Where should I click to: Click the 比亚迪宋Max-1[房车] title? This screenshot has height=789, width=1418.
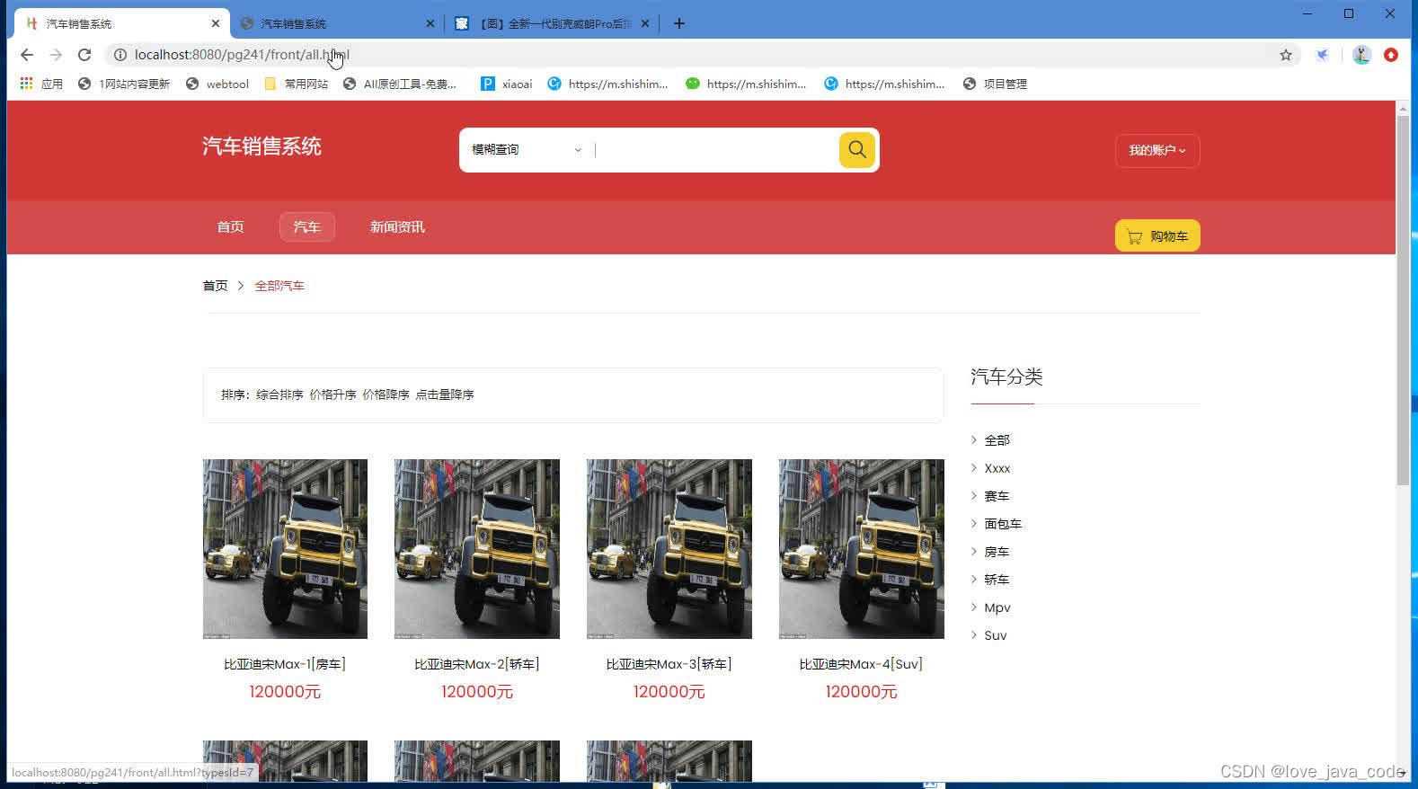click(x=285, y=664)
